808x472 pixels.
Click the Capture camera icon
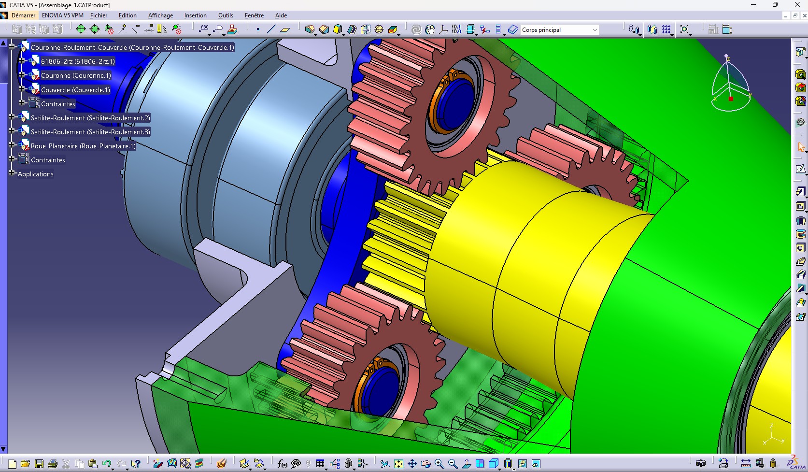pos(701,464)
